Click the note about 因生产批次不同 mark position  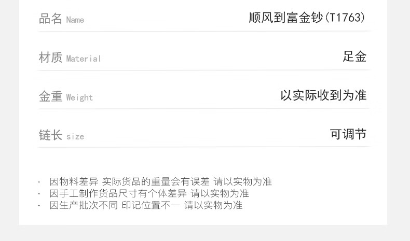pos(146,205)
